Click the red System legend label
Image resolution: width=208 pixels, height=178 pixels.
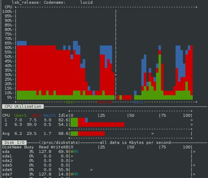(x=105, y=102)
